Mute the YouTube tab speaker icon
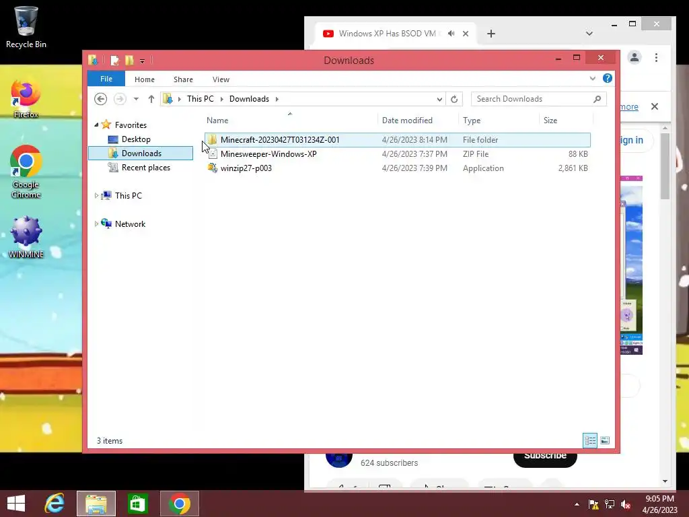 [451, 34]
